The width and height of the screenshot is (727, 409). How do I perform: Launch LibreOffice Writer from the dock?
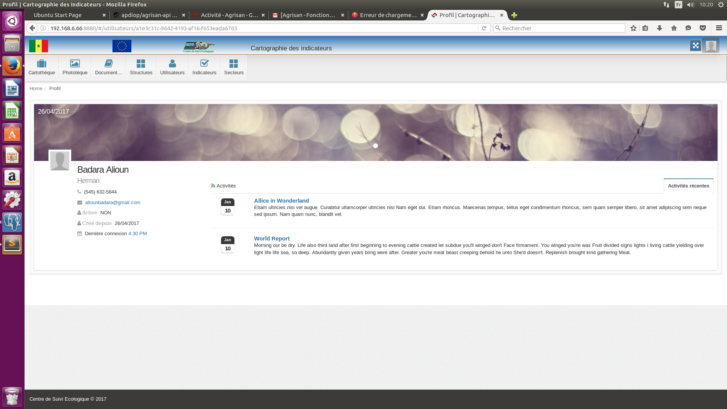point(12,89)
